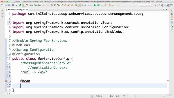Click the @EnableWs annotation on line 8
Viewport: 174px width, 98px height.
21,45
